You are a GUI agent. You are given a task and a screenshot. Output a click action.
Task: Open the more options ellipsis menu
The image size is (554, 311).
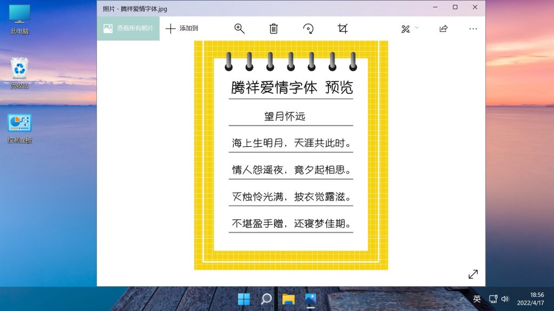(x=473, y=29)
